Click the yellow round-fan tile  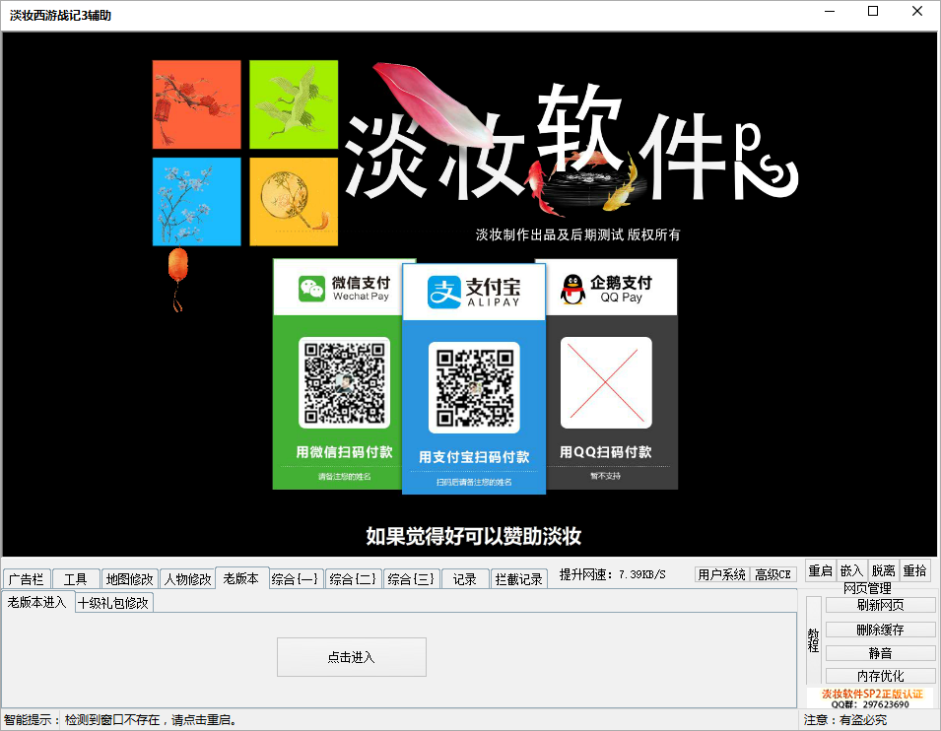pyautogui.click(x=294, y=202)
